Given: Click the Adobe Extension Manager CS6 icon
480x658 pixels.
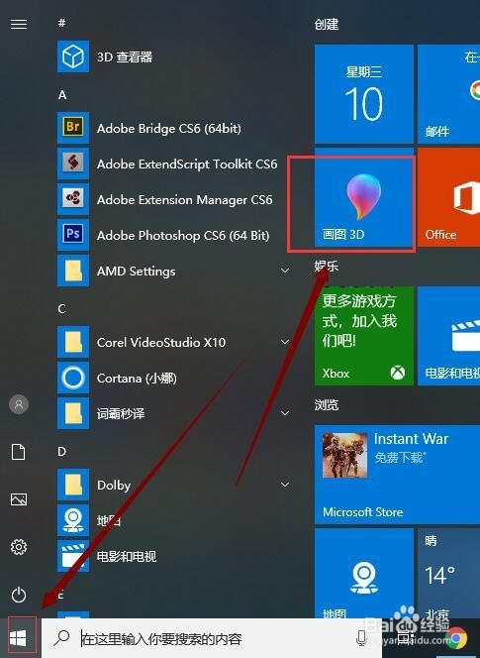Looking at the screenshot, I should (73, 199).
